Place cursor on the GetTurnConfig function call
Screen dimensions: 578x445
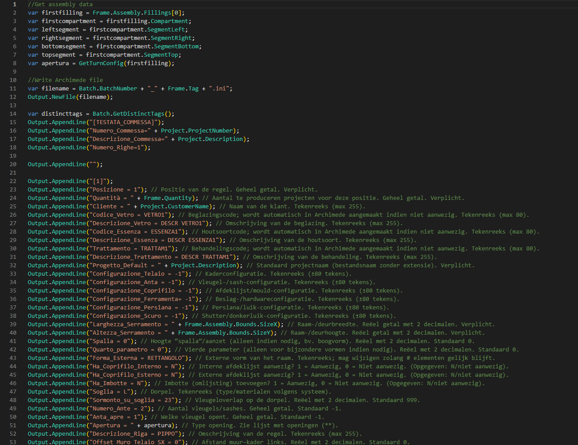point(101,63)
